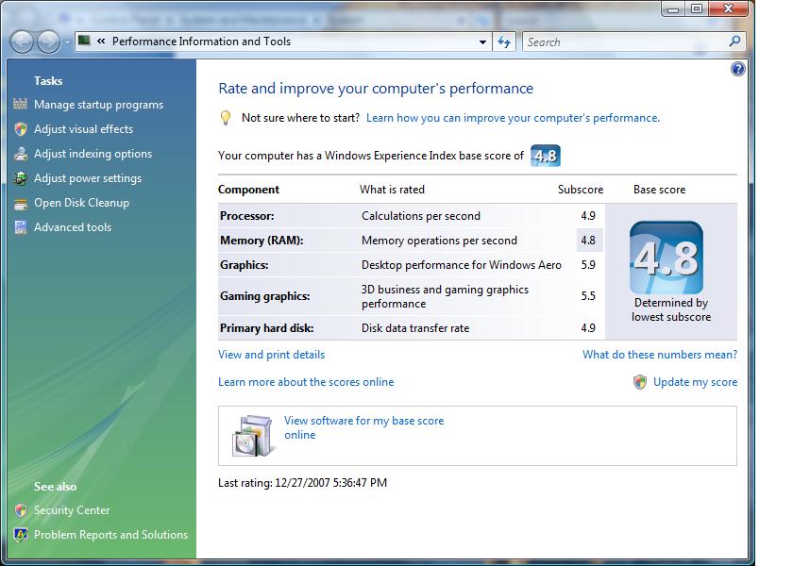
Task: Click the Subscore column header
Action: pos(581,190)
